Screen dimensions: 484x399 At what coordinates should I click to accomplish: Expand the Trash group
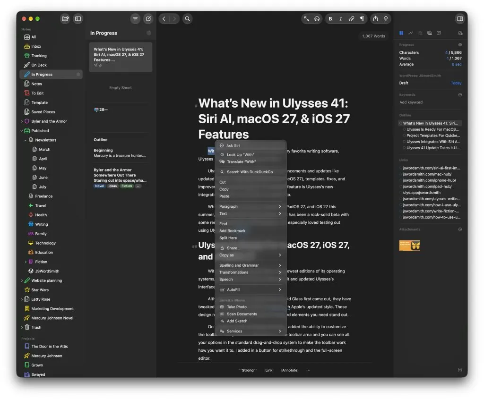click(22, 328)
